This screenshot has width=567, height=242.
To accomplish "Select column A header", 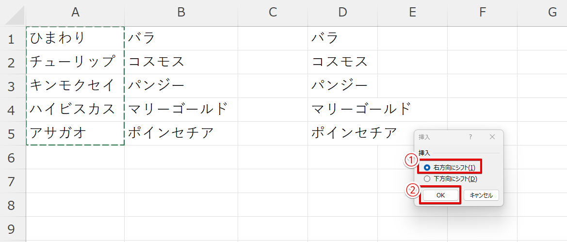I will (75, 13).
